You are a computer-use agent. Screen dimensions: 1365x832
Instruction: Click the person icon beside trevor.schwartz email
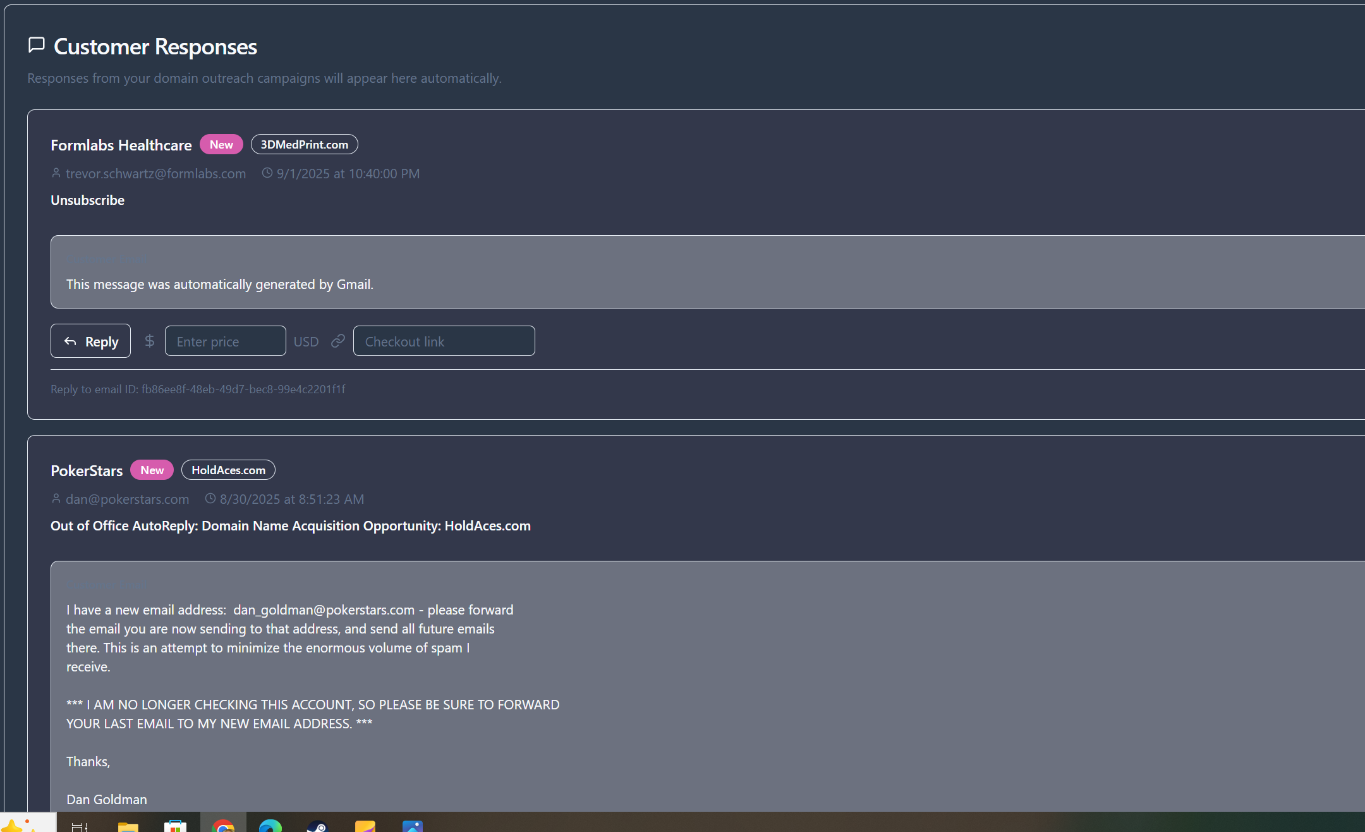[x=56, y=173]
